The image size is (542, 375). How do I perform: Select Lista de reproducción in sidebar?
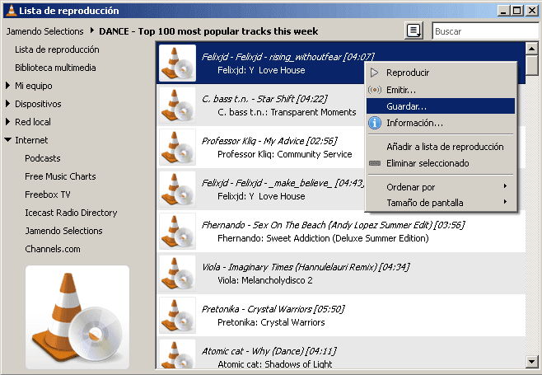[x=57, y=49]
